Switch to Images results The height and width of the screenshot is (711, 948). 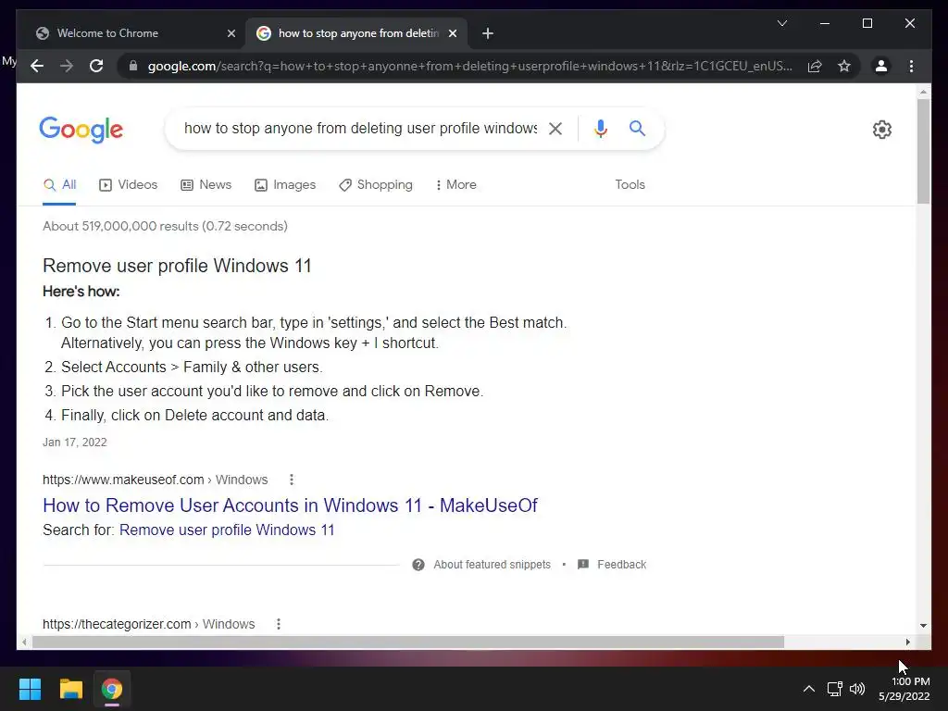coord(285,185)
